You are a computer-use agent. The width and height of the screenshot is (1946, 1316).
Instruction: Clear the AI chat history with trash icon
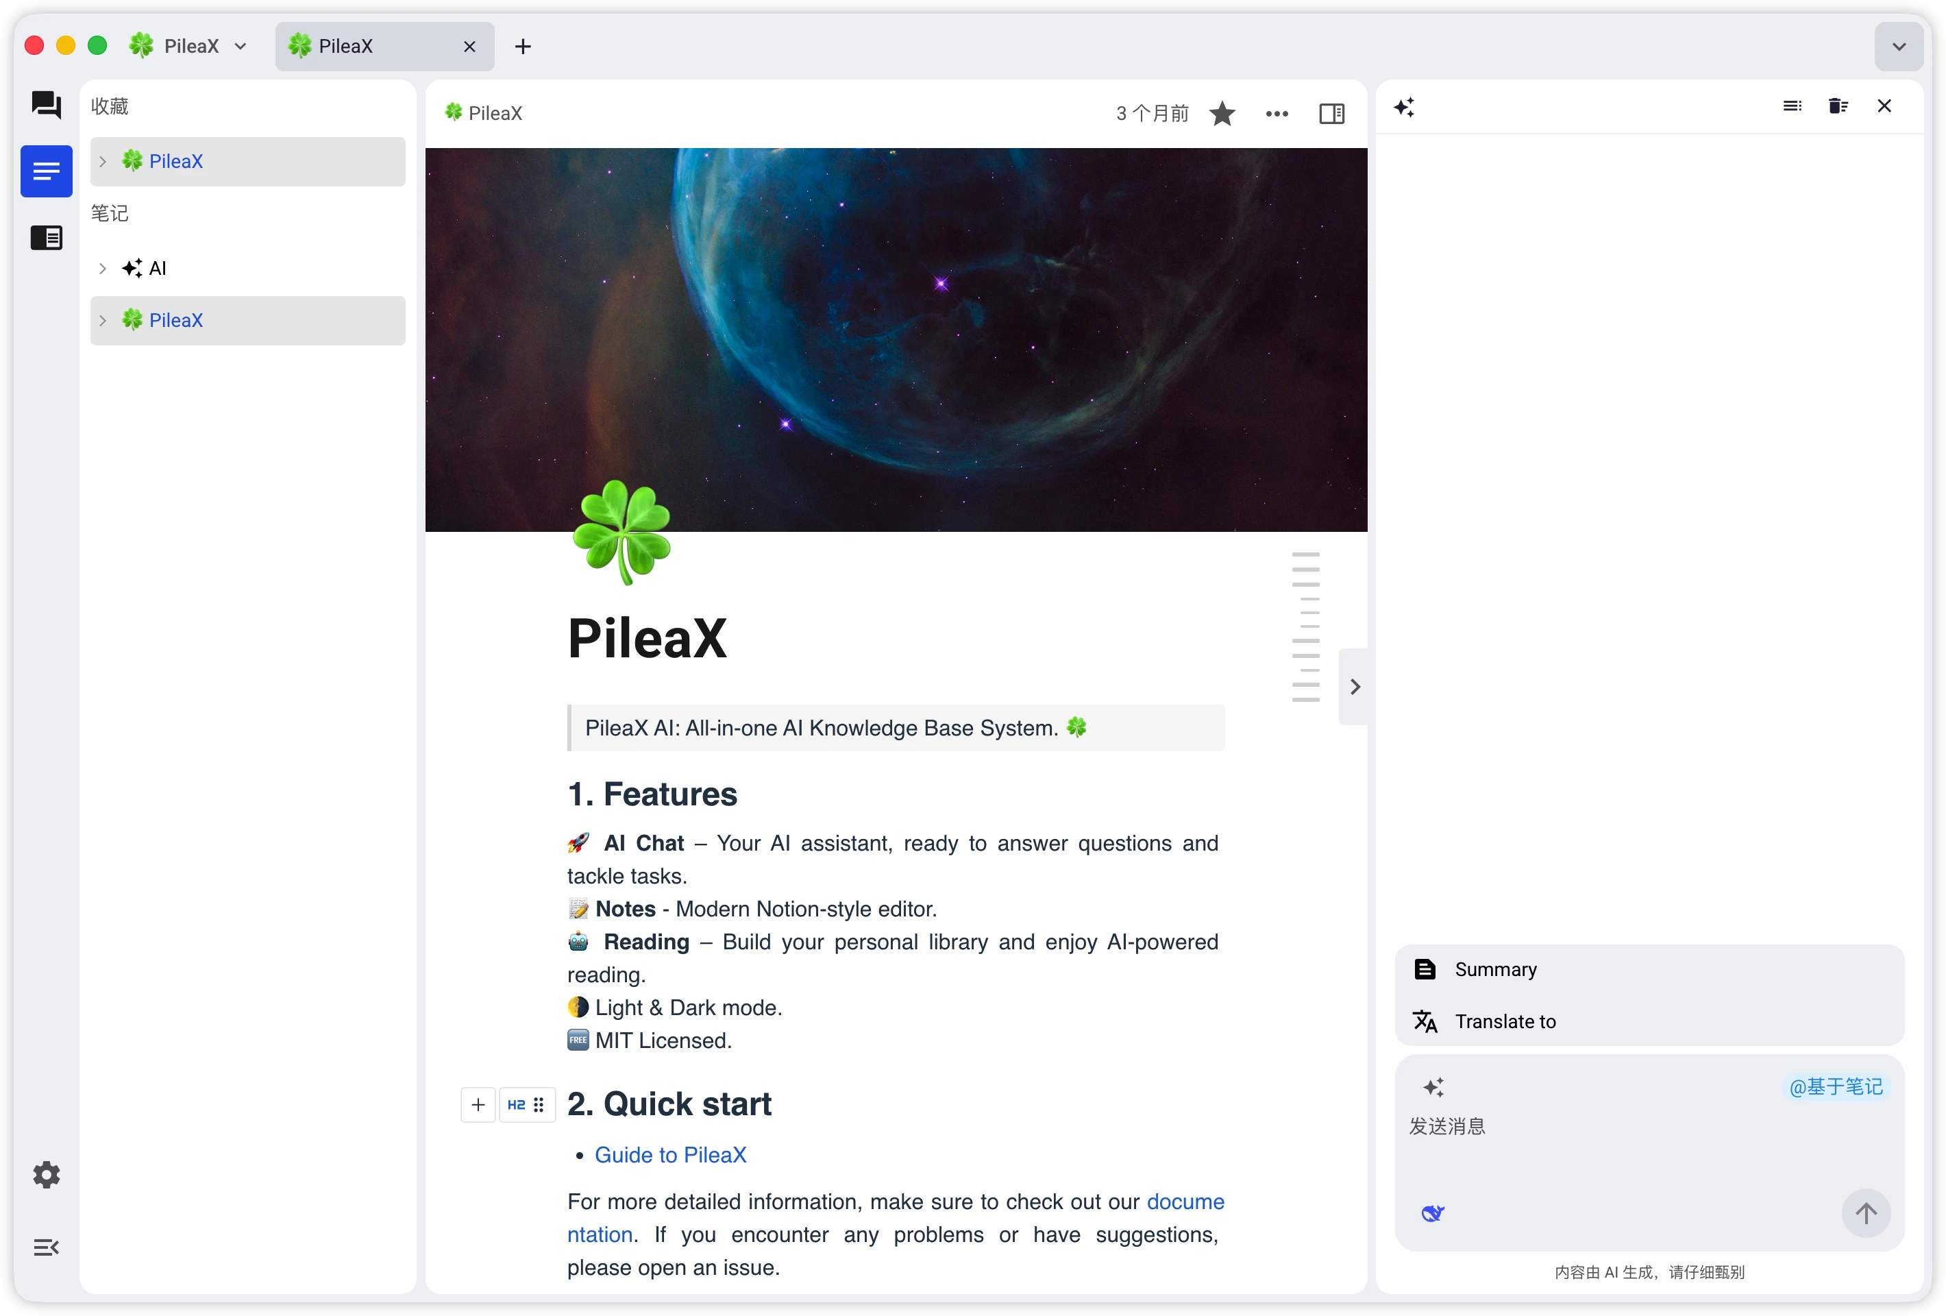pos(1838,106)
